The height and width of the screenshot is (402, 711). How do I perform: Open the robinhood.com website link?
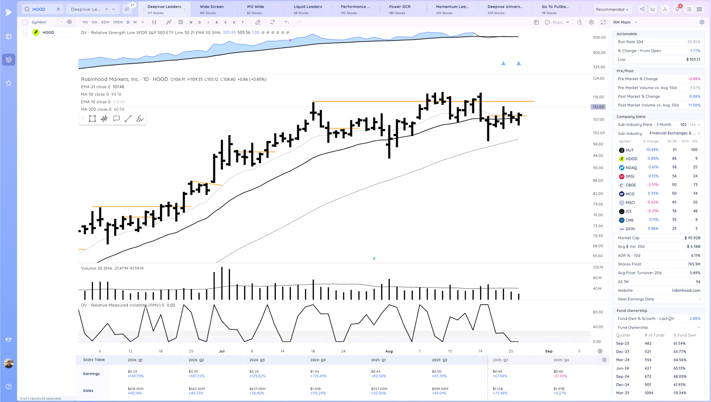(686, 290)
